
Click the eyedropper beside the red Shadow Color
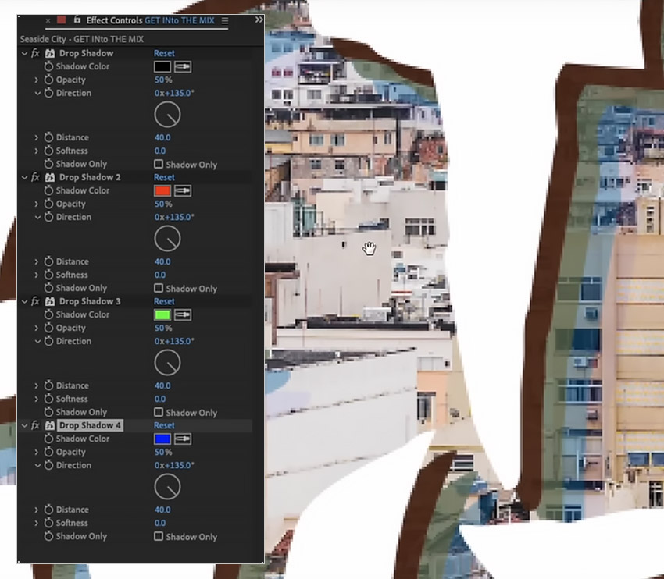point(183,190)
